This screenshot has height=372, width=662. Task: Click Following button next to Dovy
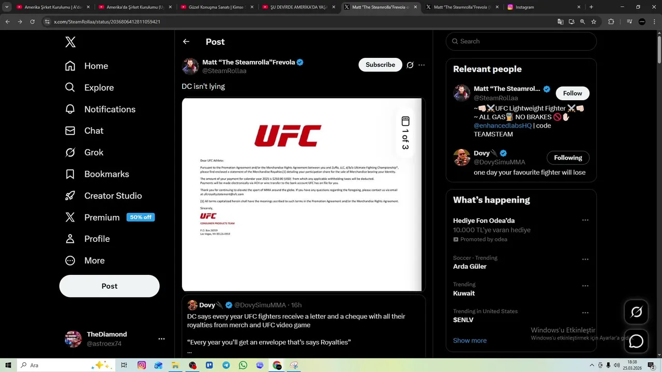click(x=568, y=158)
